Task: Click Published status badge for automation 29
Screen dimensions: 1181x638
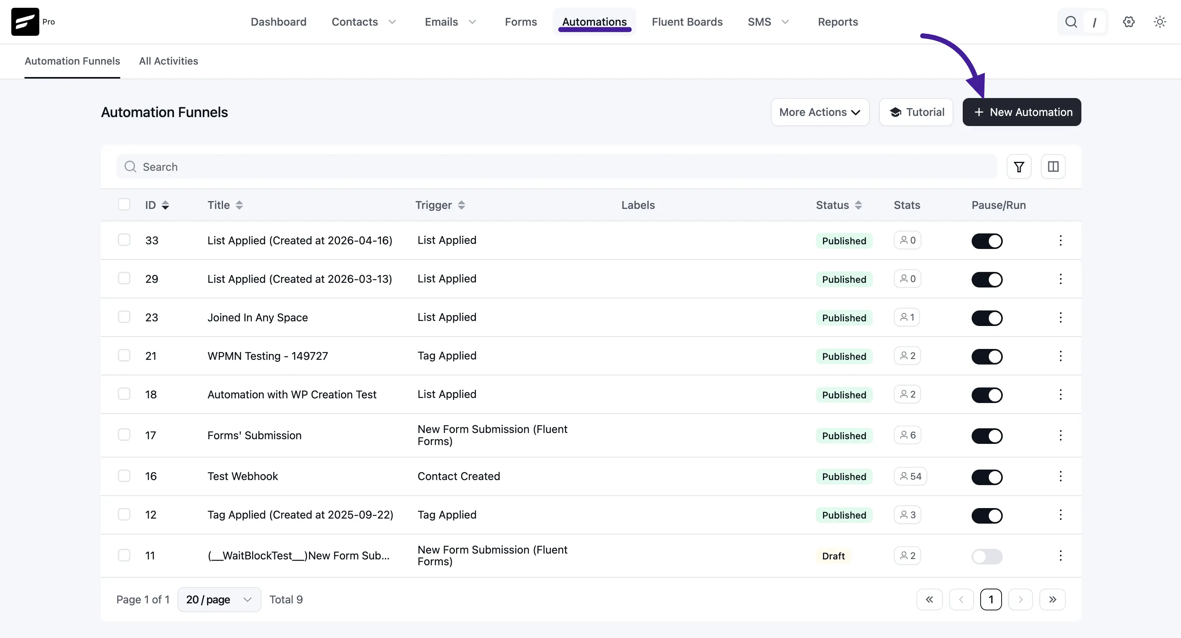Action: [x=844, y=279]
